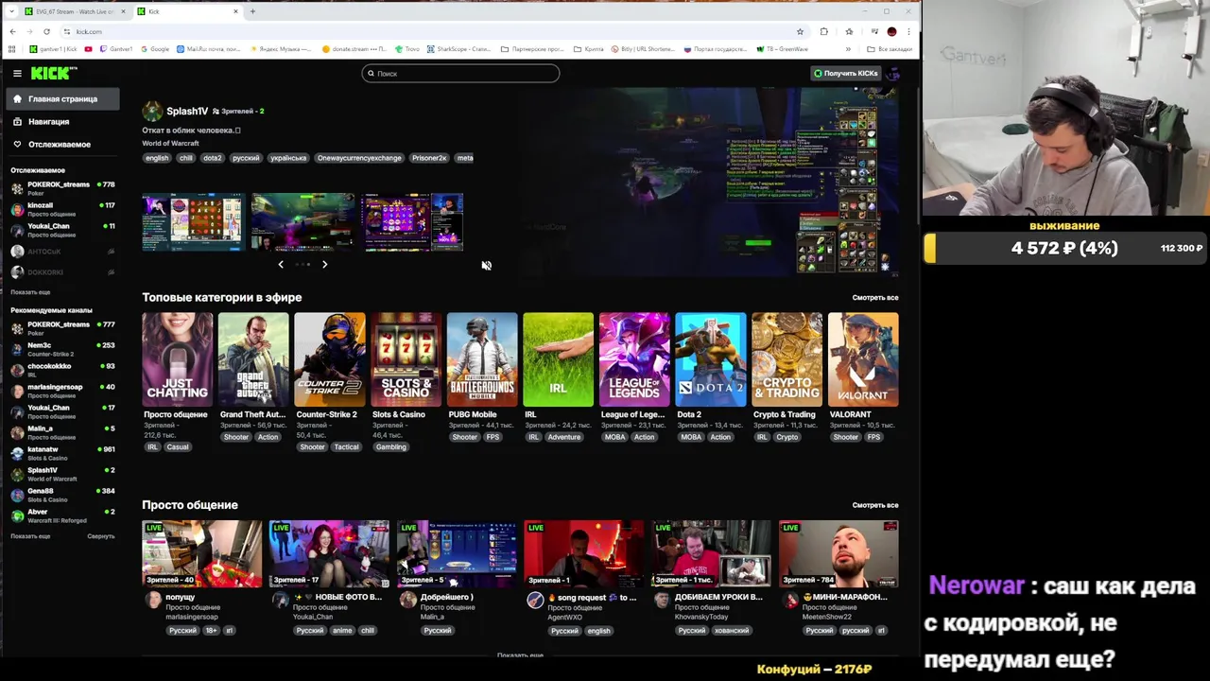Show previous featured stream carousel arrow
Screen dimensions: 1210x681
(x=281, y=265)
